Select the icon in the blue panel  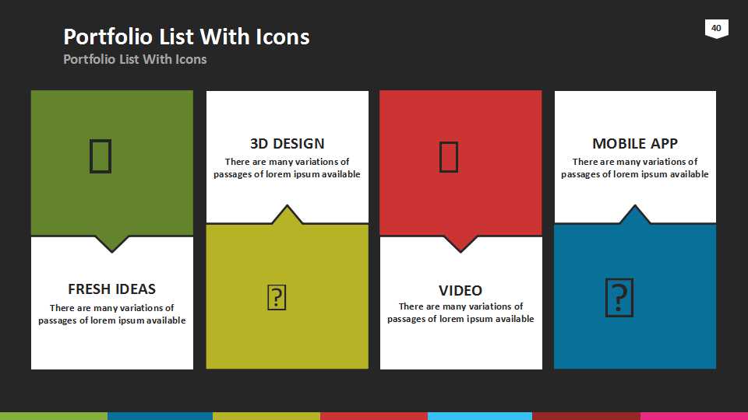619,297
